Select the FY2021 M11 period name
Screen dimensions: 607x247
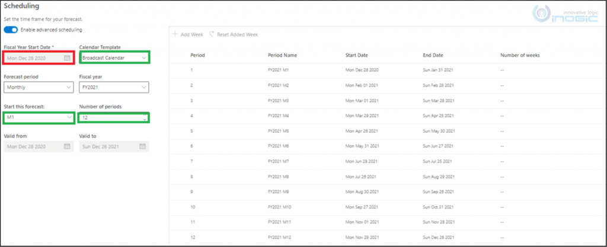tap(280, 222)
